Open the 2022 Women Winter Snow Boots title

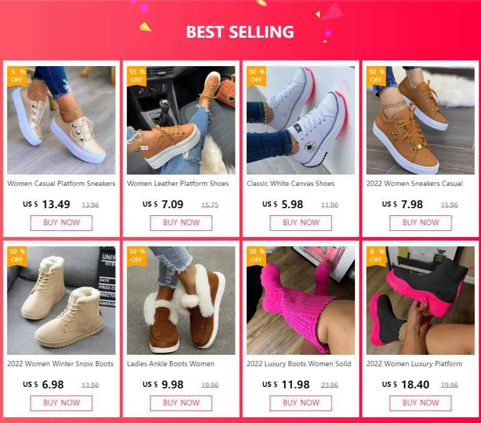(x=60, y=364)
